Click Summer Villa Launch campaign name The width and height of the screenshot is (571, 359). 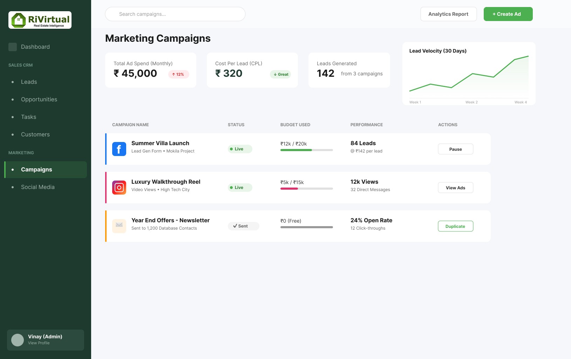pos(160,143)
